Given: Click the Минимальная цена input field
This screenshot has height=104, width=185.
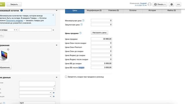Looking at the screenshot, I should 101,21.
